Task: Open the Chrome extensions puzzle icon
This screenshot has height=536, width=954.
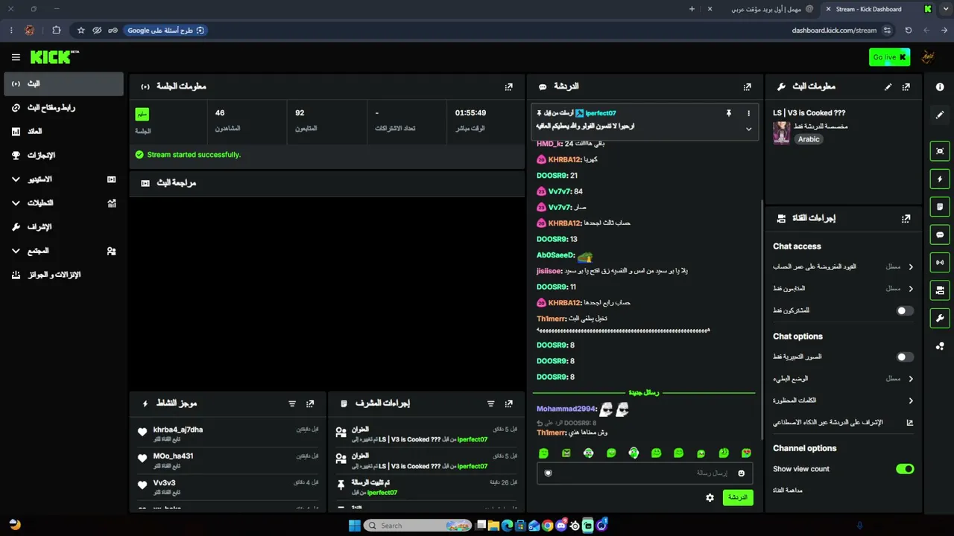Action: coord(56,31)
